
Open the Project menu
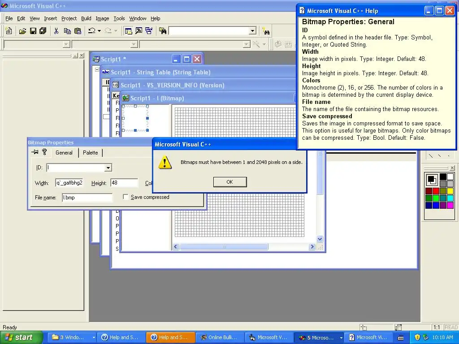(x=69, y=18)
